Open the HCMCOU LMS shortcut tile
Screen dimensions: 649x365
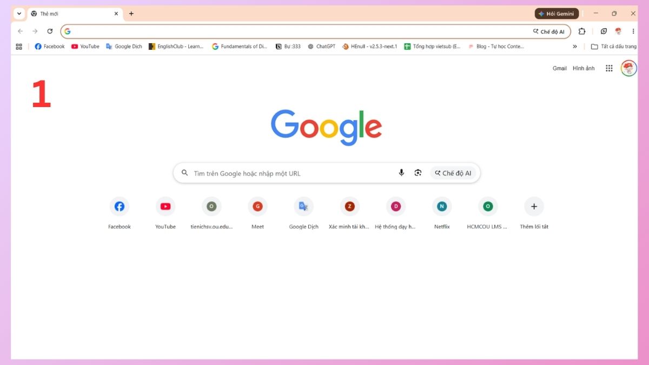click(488, 213)
